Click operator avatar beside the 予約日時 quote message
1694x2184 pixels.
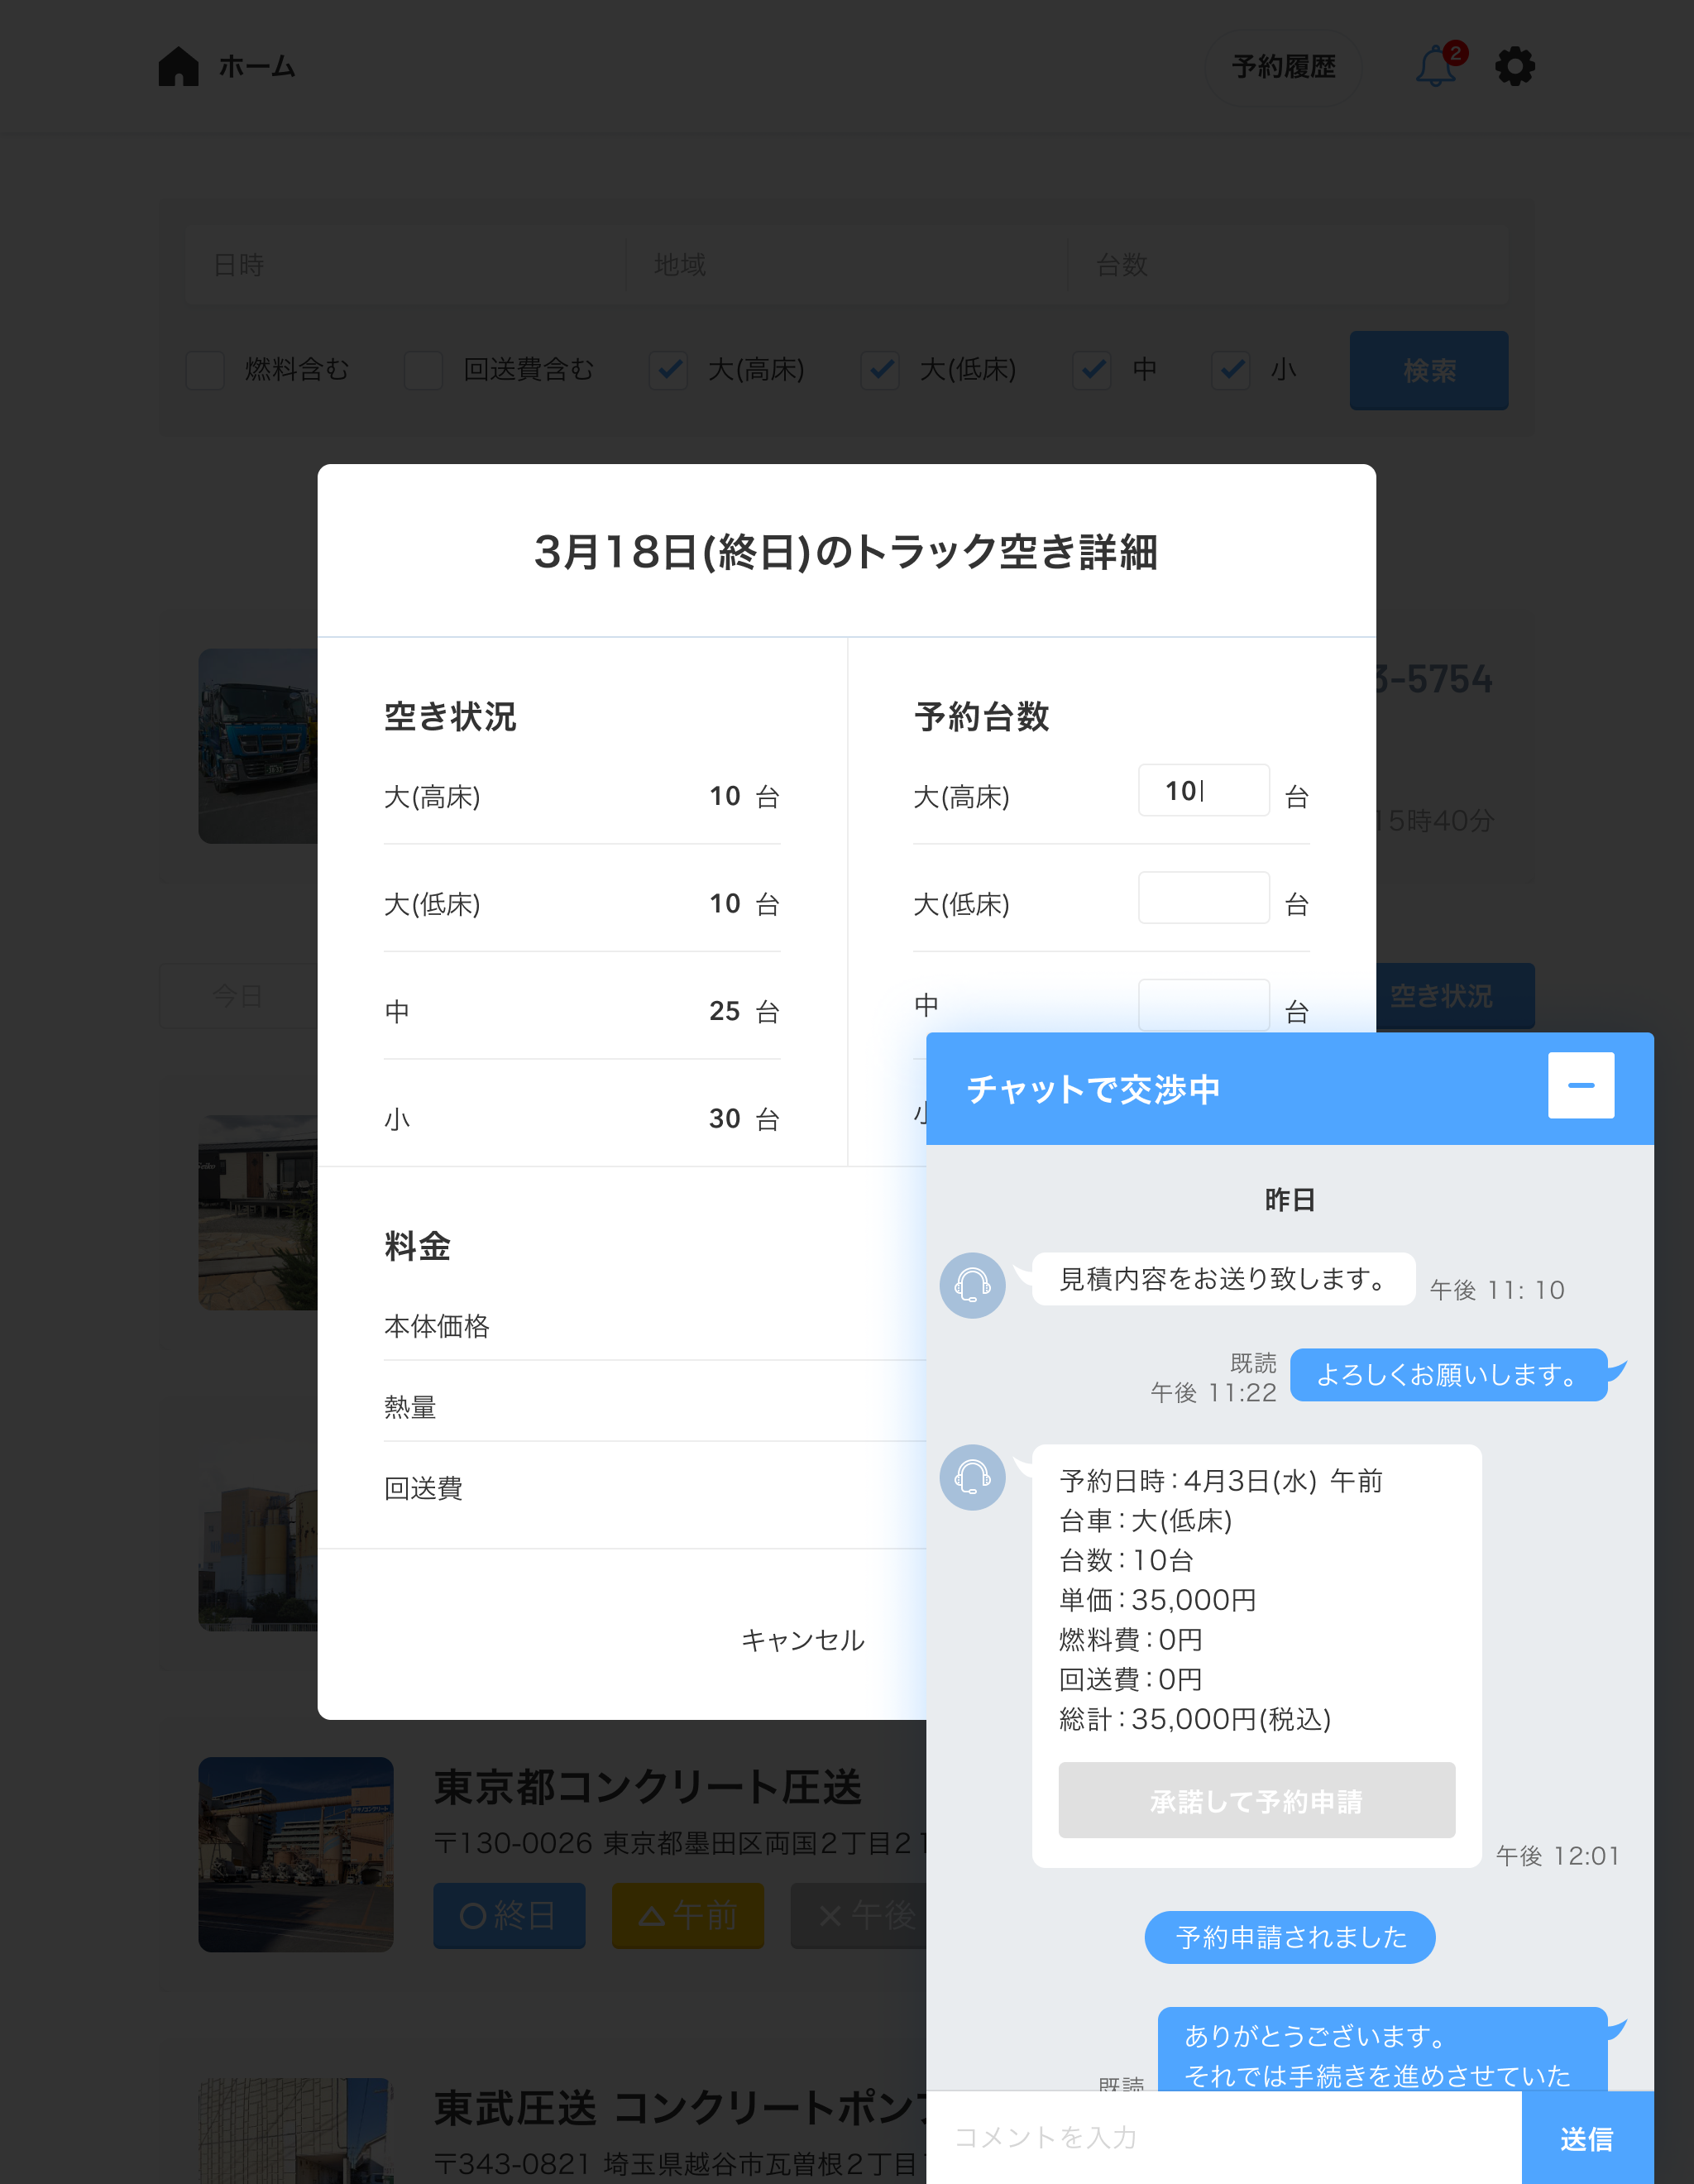tap(972, 1477)
